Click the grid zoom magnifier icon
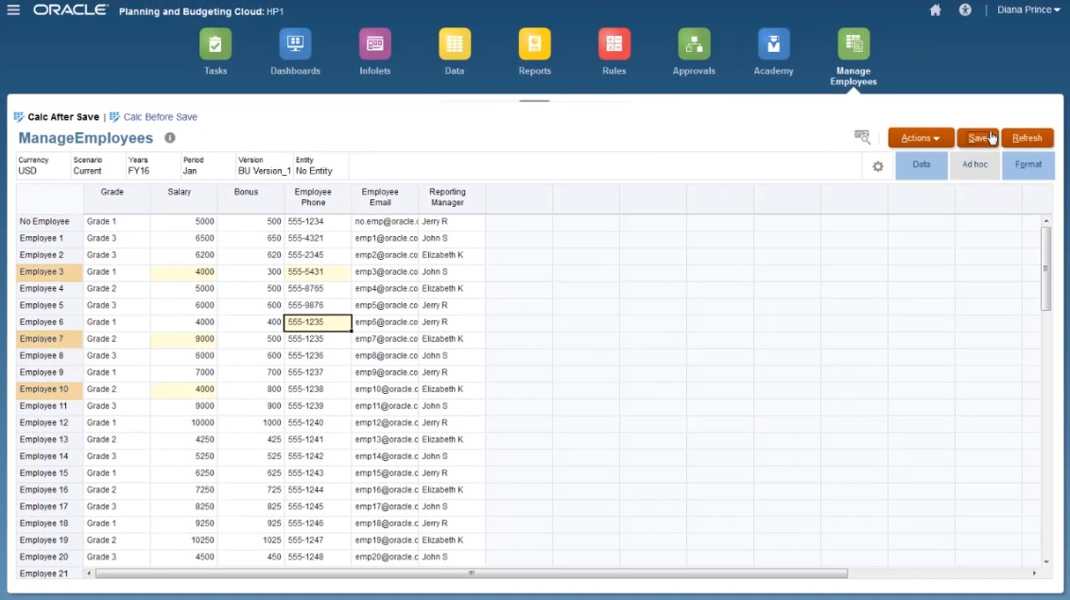The image size is (1070, 600). pyautogui.click(x=861, y=137)
